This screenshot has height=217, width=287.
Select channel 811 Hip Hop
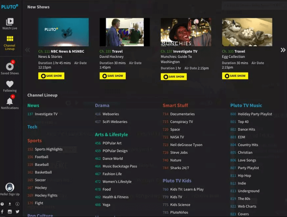click(241, 175)
